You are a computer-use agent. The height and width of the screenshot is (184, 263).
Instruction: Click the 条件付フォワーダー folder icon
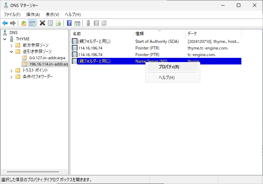(x=18, y=77)
